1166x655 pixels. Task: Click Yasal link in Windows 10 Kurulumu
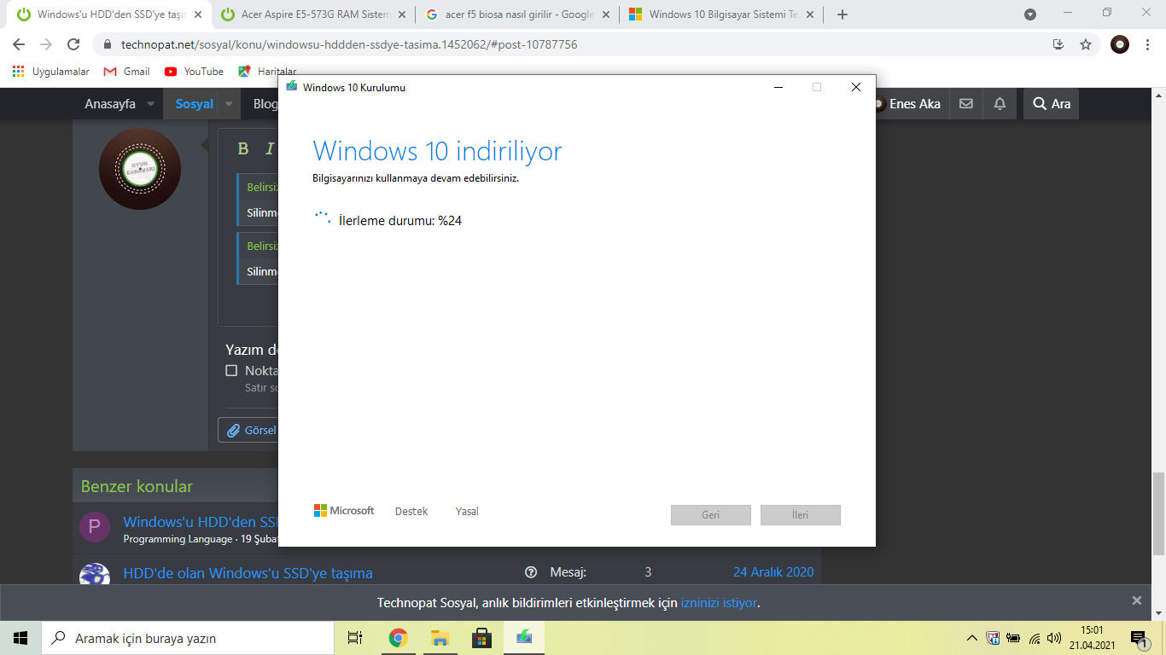467,512
